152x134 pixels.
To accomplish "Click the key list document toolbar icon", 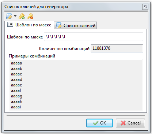I will pyautogui.click(x=9, y=16).
